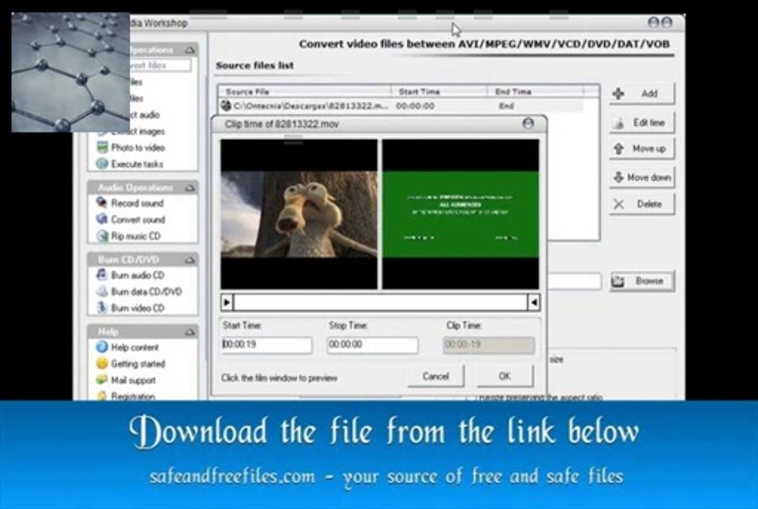Click the Convert sound icon
758x509 pixels.
tap(102, 219)
